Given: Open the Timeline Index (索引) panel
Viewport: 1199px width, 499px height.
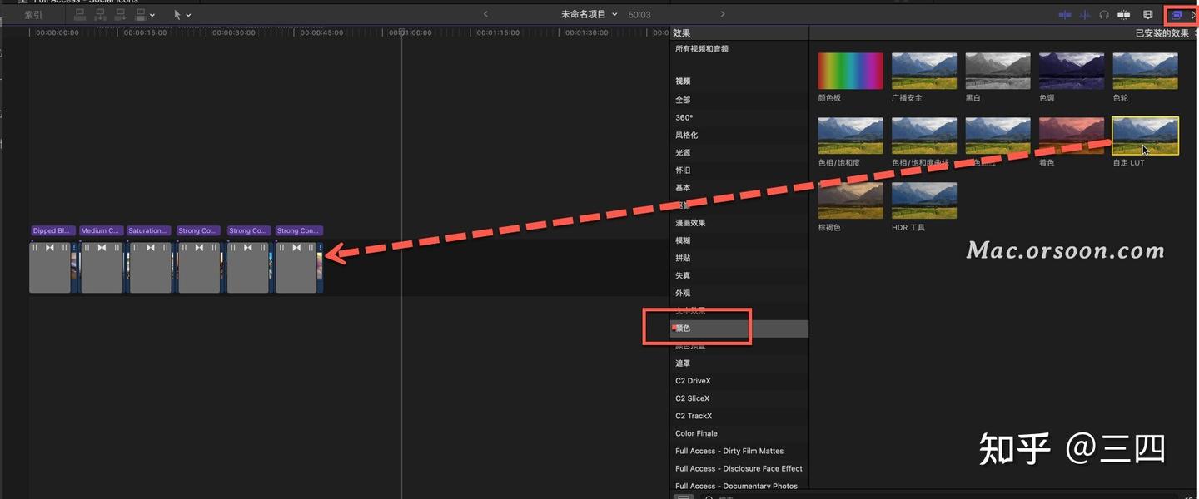Looking at the screenshot, I should point(32,14).
